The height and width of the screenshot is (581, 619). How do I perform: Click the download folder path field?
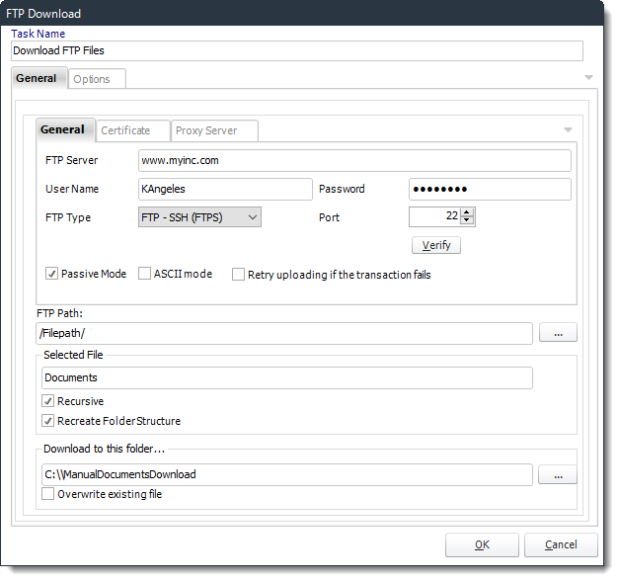287,474
